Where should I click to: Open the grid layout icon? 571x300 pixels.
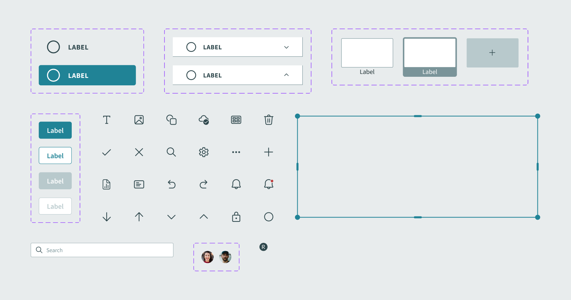(236, 120)
